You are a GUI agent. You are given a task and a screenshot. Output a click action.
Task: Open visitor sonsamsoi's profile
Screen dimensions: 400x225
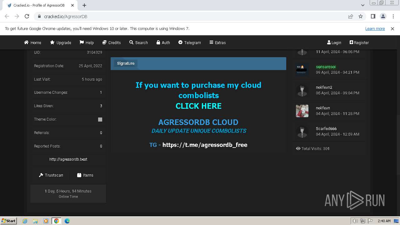coord(326,67)
